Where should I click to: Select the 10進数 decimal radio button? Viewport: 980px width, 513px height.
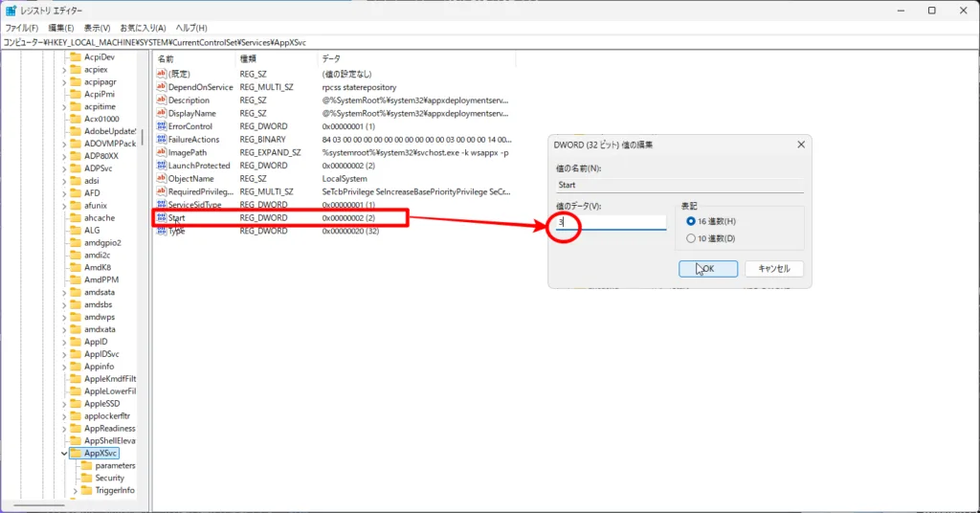[x=691, y=238]
